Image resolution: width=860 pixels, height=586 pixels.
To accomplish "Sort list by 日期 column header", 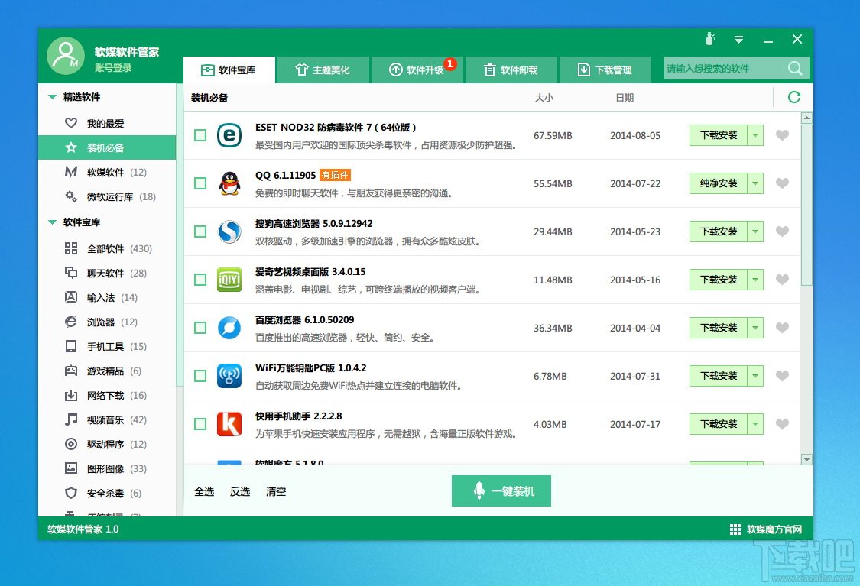I will [625, 98].
